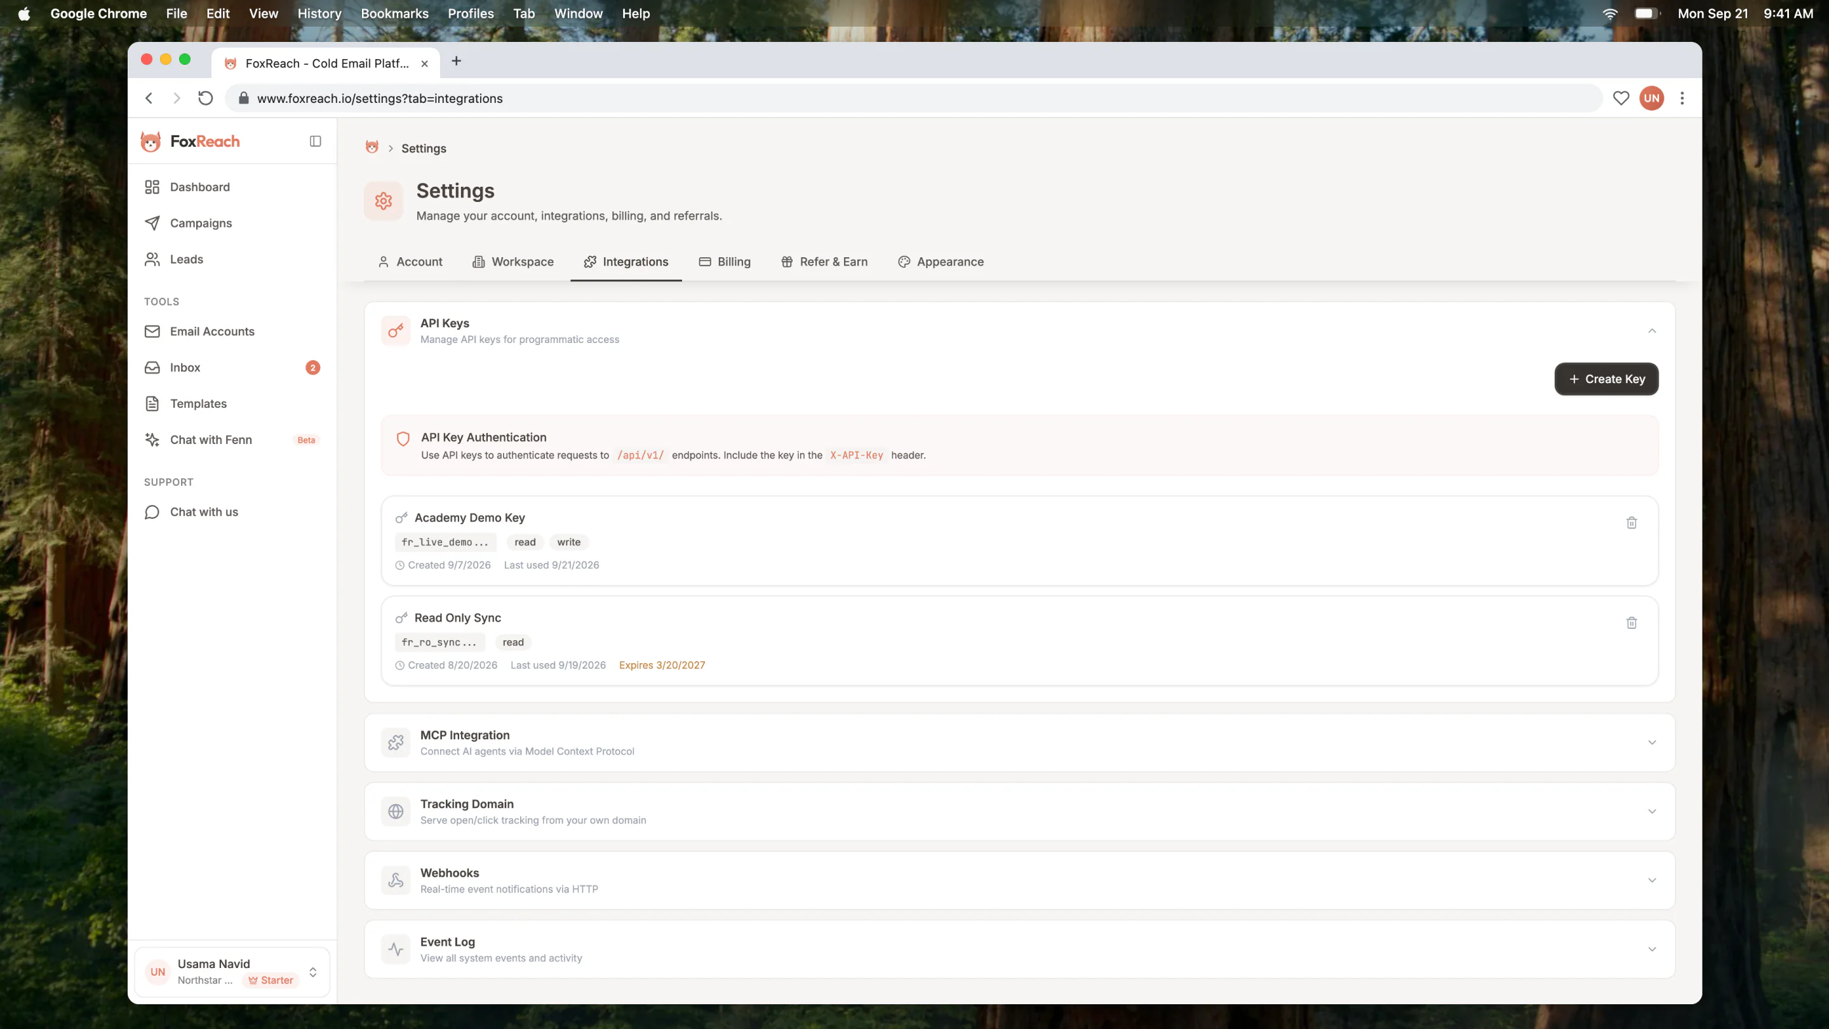Switch to the Account tab

[x=410, y=261]
